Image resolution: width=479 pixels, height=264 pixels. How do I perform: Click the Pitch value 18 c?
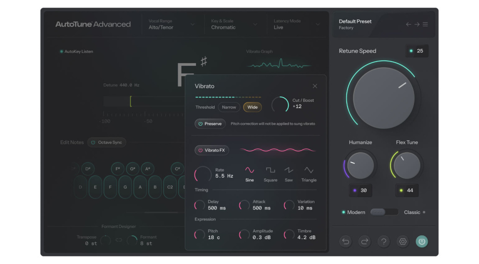[214, 237]
